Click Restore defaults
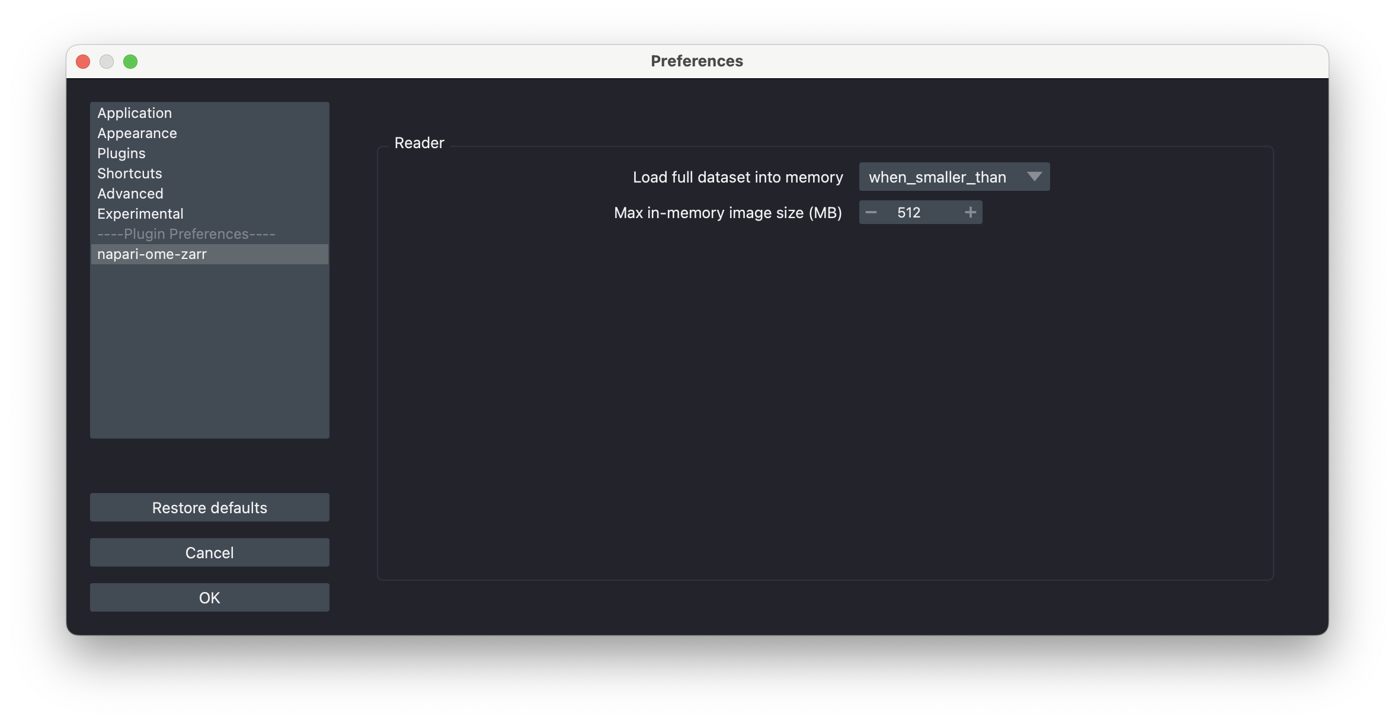Viewport: 1395px width, 723px height. tap(209, 507)
